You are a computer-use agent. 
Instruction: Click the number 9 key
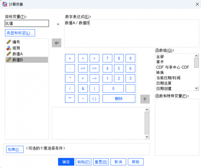tap(130, 58)
